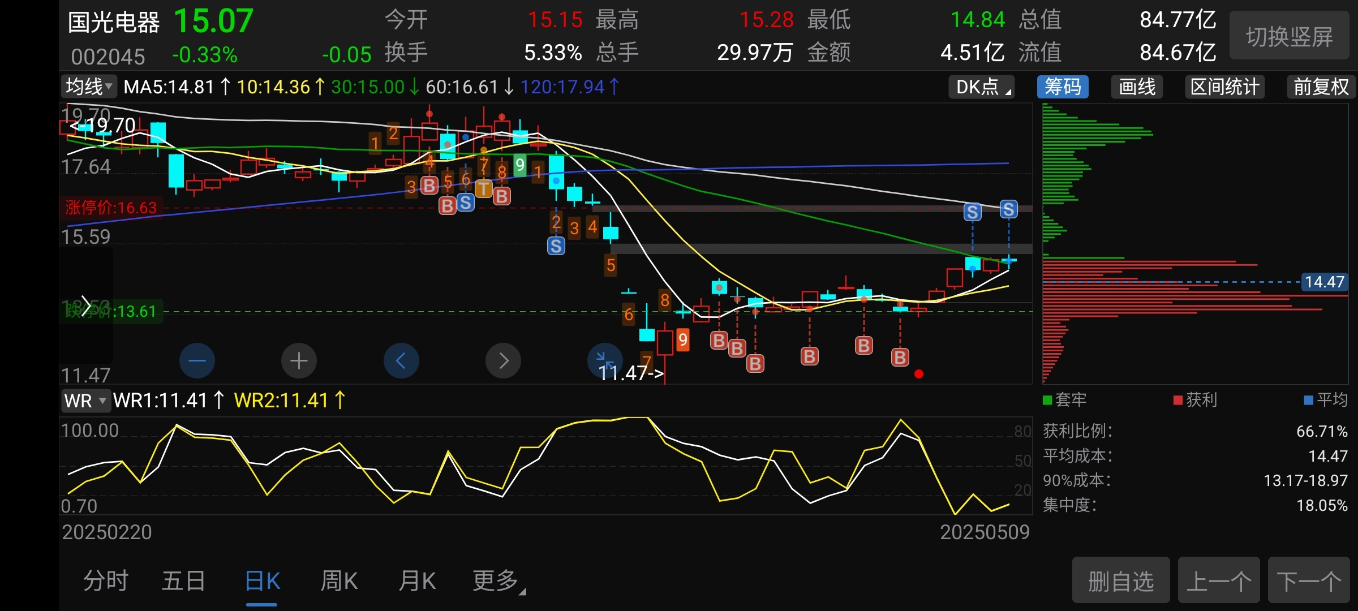The image size is (1358, 611).
Task: Click the red dot marker at chart bottom
Action: coord(919,374)
